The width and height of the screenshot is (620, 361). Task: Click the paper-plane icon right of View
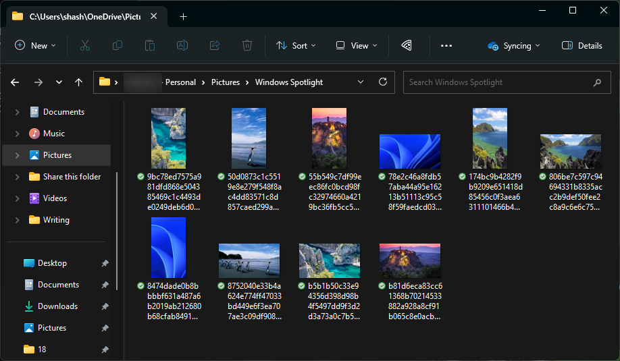407,45
